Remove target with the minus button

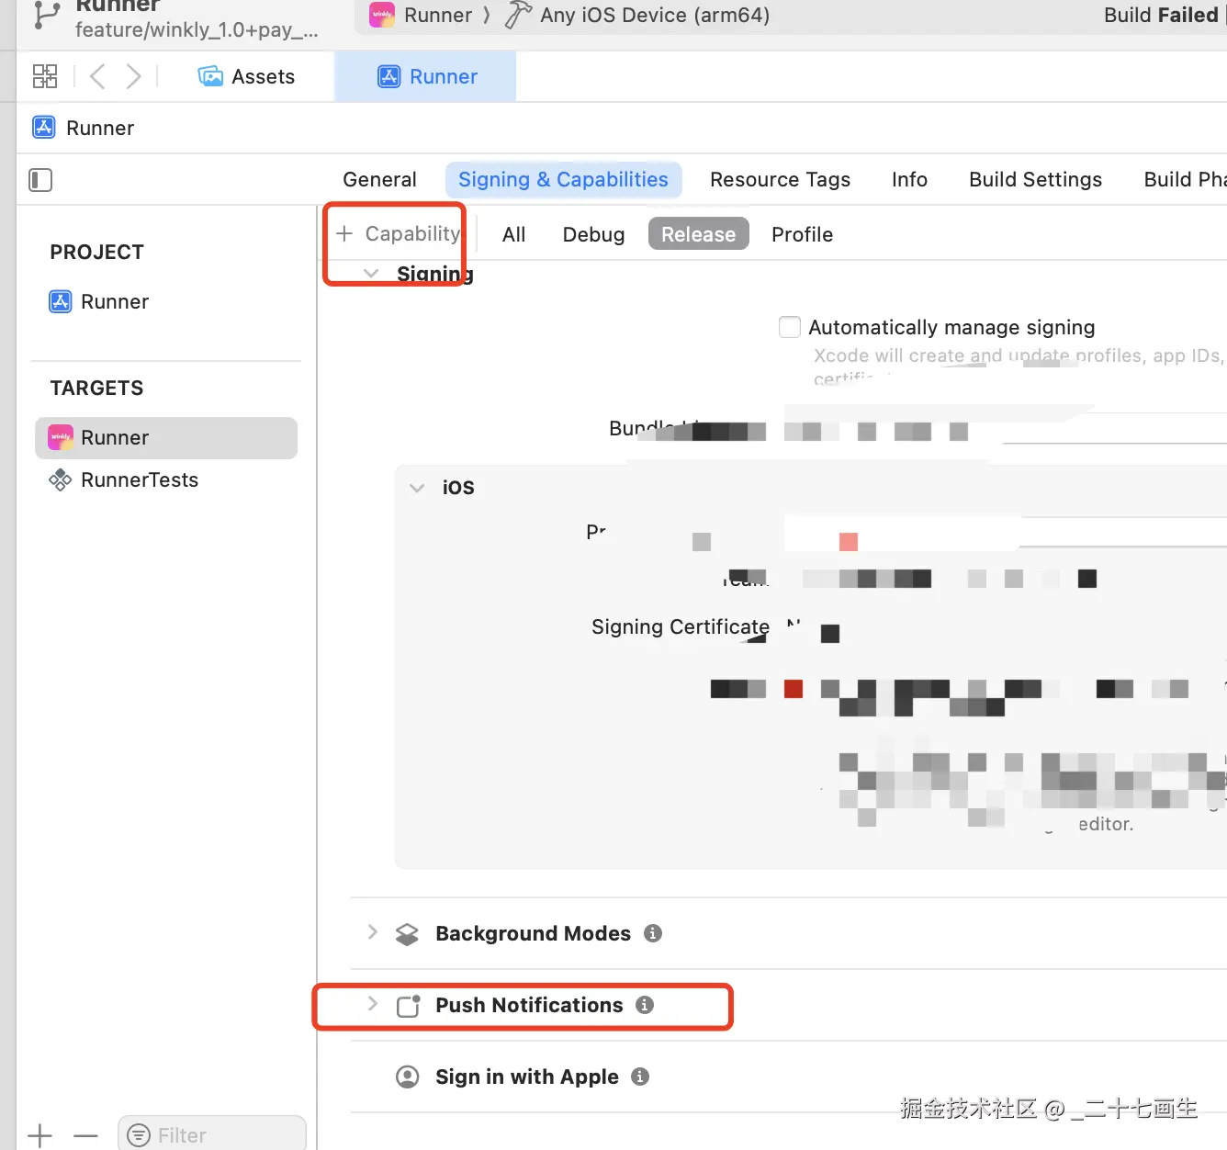click(x=85, y=1135)
